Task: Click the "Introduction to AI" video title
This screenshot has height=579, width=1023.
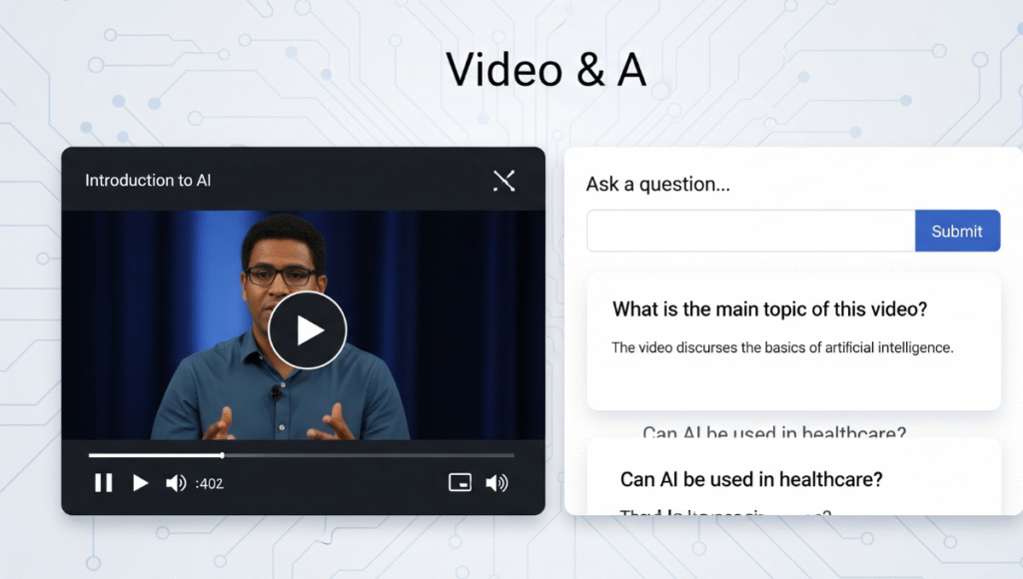Action: pyautogui.click(x=148, y=181)
